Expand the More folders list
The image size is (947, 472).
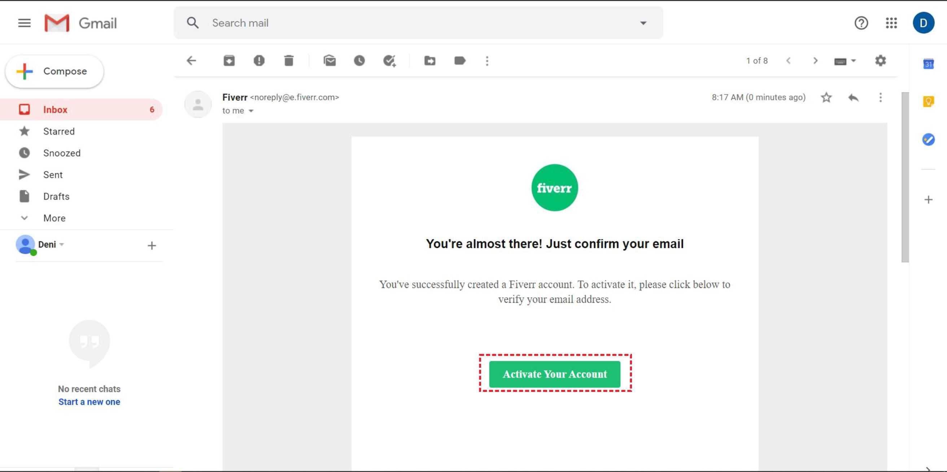54,218
